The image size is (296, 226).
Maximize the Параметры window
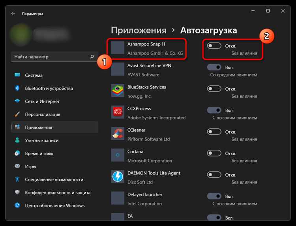tap(268, 11)
